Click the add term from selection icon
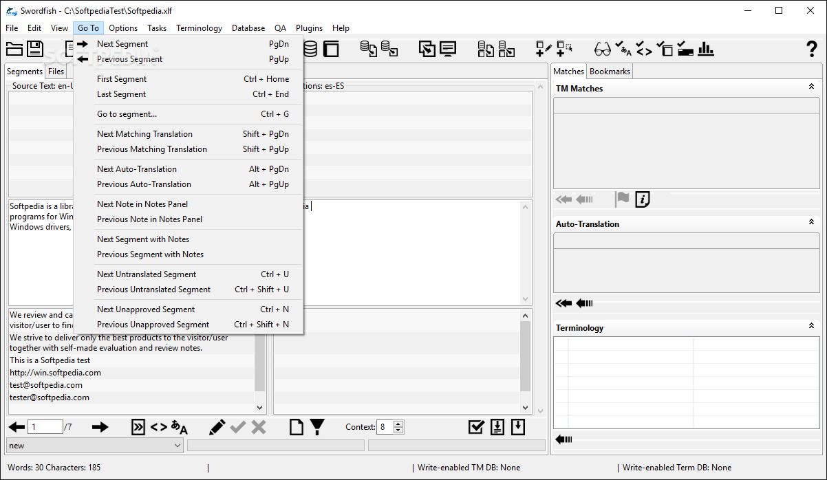This screenshot has width=827, height=480. (565, 49)
